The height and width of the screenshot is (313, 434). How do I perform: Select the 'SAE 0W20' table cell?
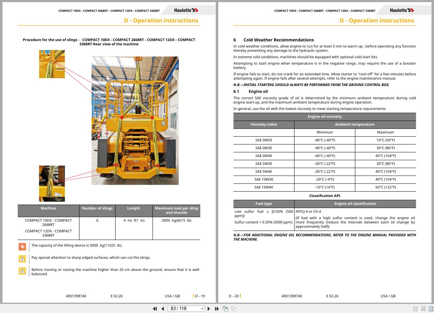tap(264, 140)
